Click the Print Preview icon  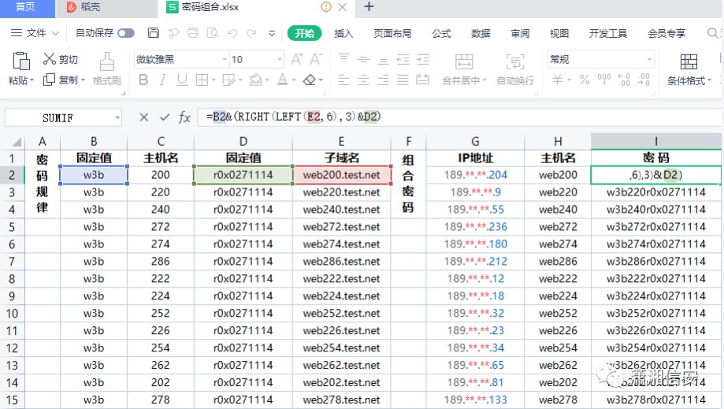[x=213, y=33]
